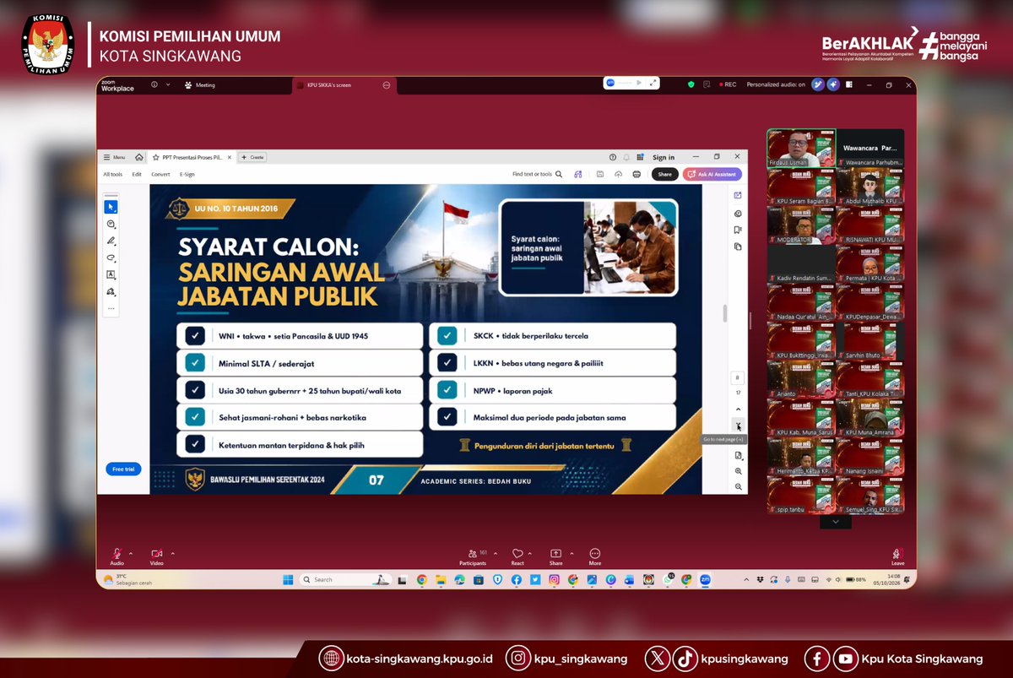The height and width of the screenshot is (678, 1013).
Task: Choose the Add text tool in Acrobat
Action: click(x=111, y=274)
